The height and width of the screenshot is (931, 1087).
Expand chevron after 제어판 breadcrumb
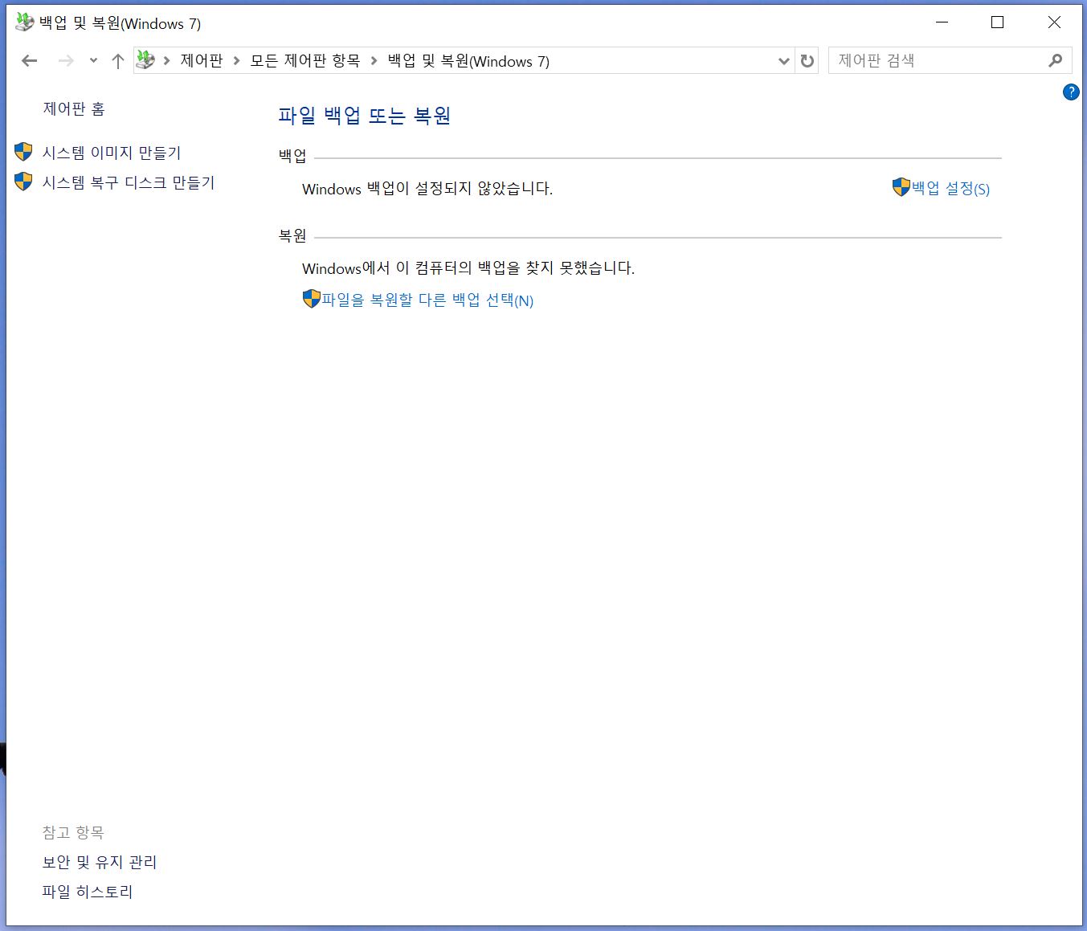click(237, 61)
